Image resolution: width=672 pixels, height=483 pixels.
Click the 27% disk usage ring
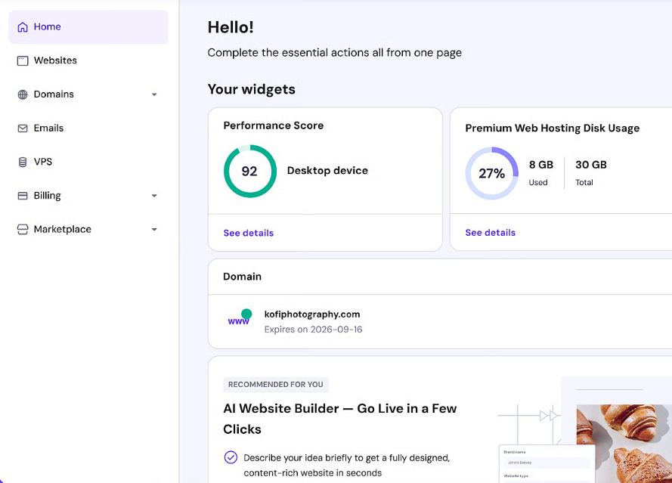click(491, 173)
